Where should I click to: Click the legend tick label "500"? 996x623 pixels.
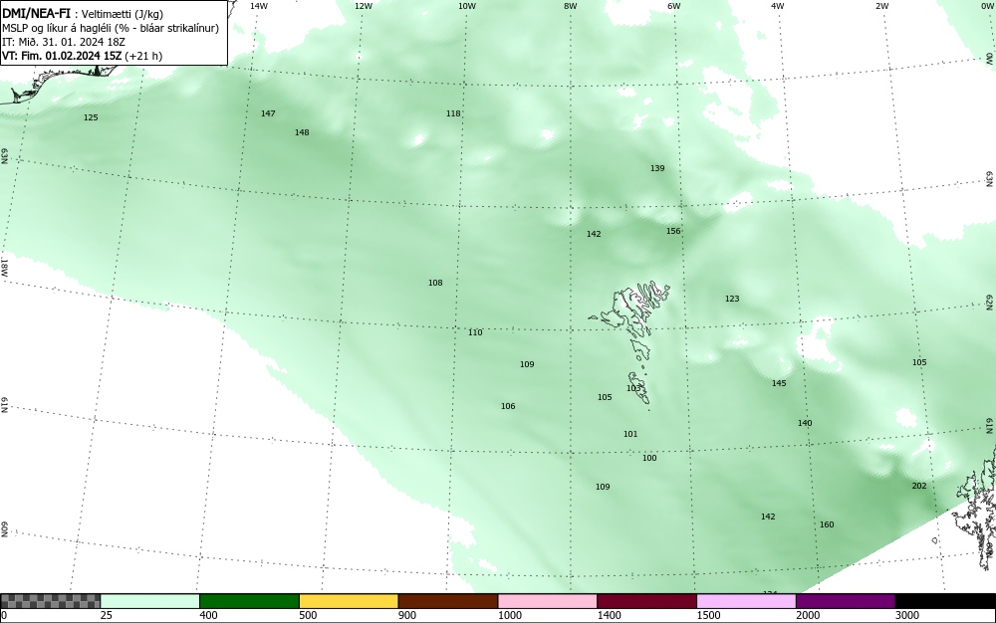point(308,615)
